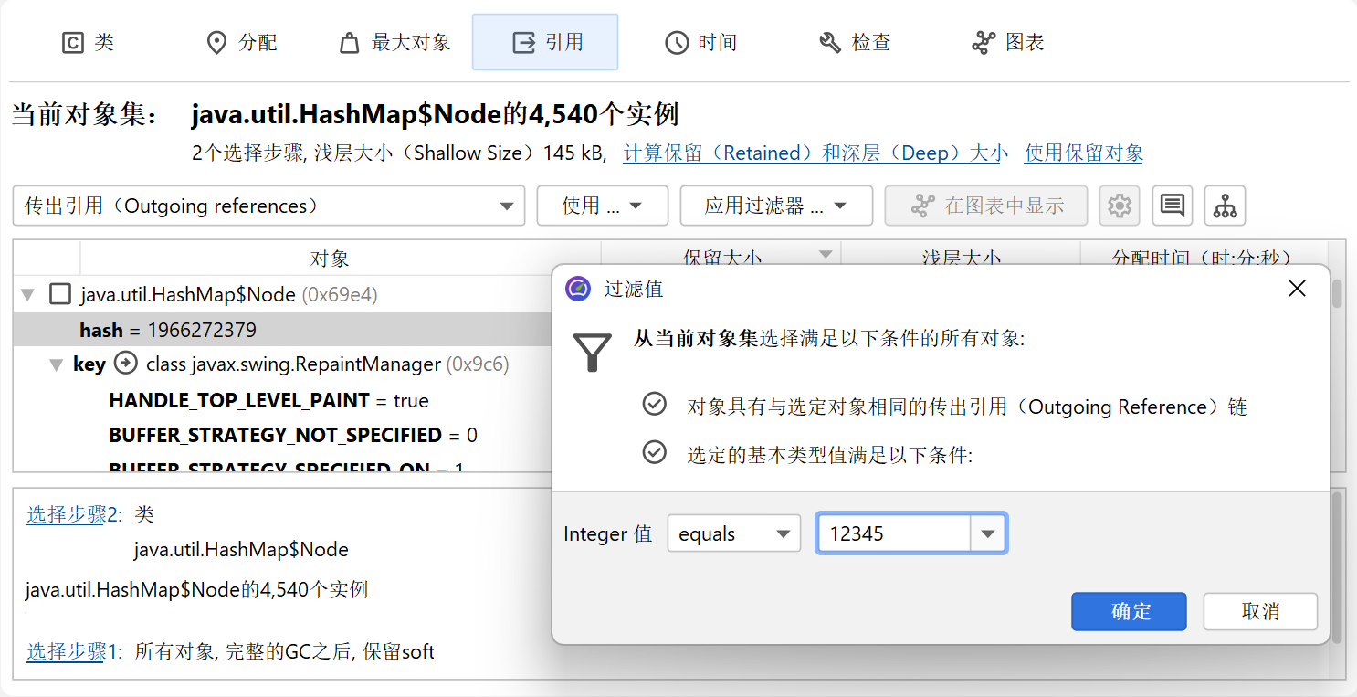Open the 检查 tab

tap(855, 42)
